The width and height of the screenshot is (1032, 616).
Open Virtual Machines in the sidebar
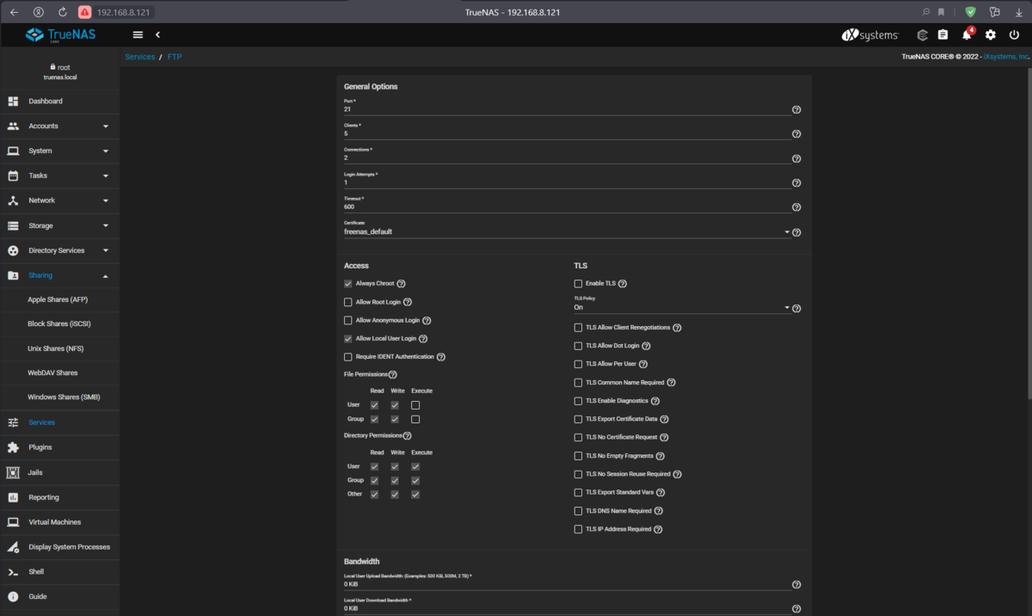(x=59, y=522)
